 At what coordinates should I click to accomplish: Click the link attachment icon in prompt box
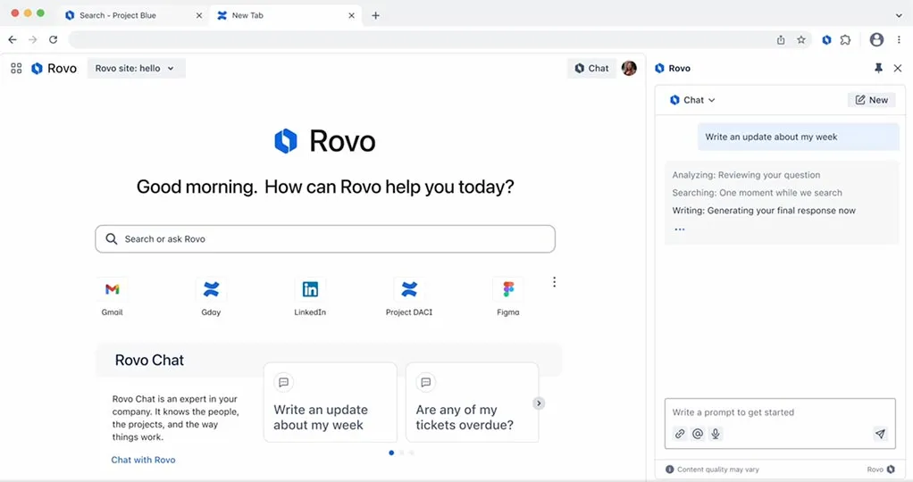[x=680, y=434]
